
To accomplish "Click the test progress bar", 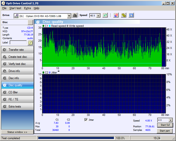I will [x=76, y=138].
